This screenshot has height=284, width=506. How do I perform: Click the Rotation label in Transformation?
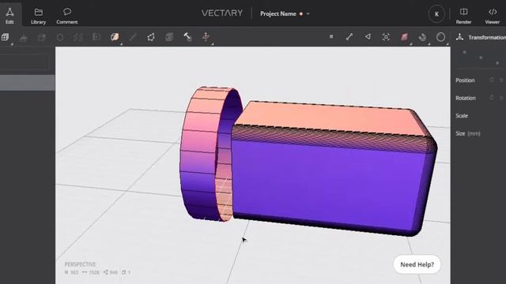pos(466,98)
